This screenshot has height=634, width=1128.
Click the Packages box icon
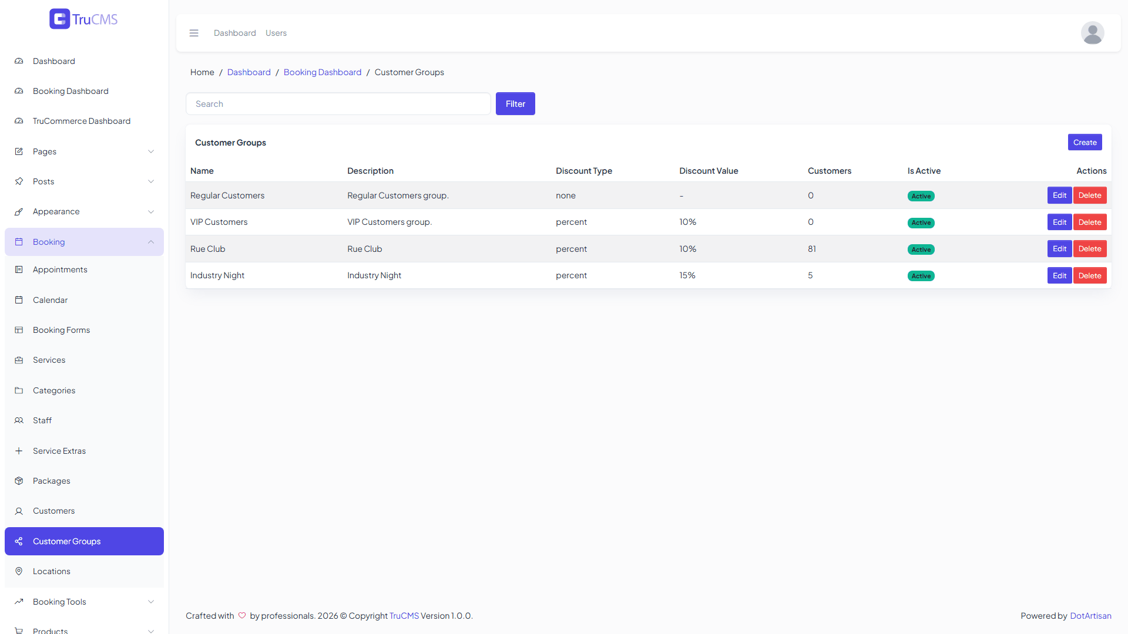[x=19, y=481]
